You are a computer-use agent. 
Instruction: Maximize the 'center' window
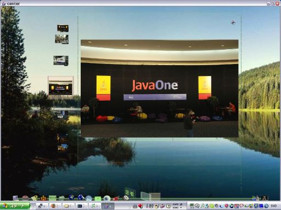(273, 3)
